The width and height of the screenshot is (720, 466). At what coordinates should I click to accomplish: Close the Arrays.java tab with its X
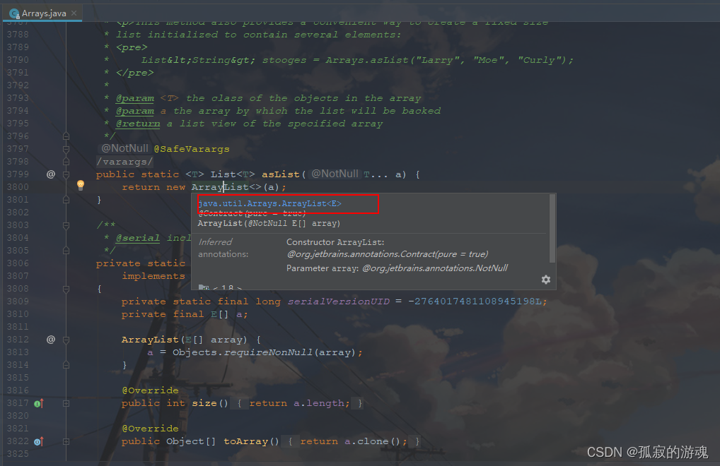click(75, 12)
